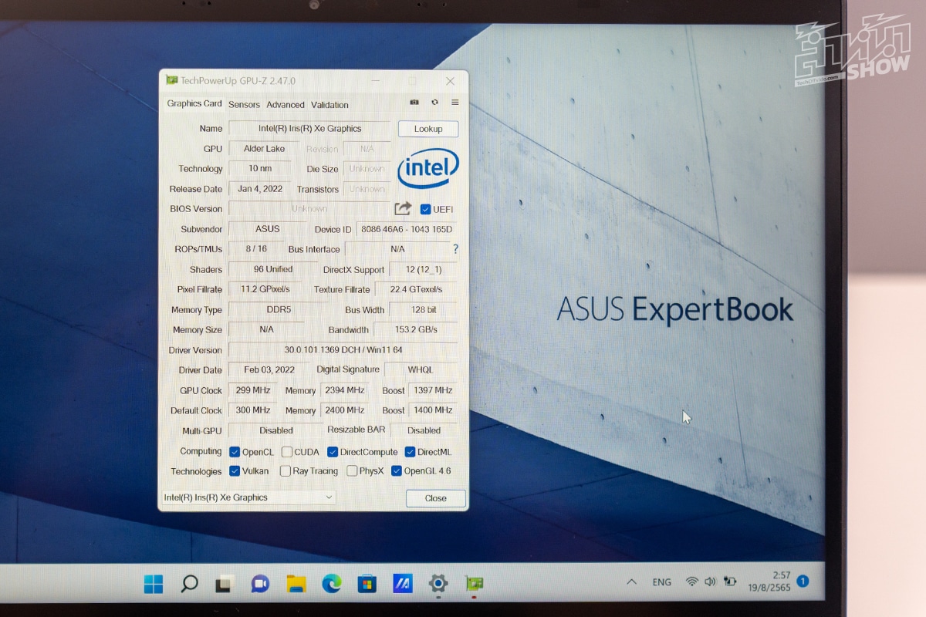This screenshot has height=617, width=926.
Task: Click the Bandwidth value 153.2 GB/s
Action: 415,329
